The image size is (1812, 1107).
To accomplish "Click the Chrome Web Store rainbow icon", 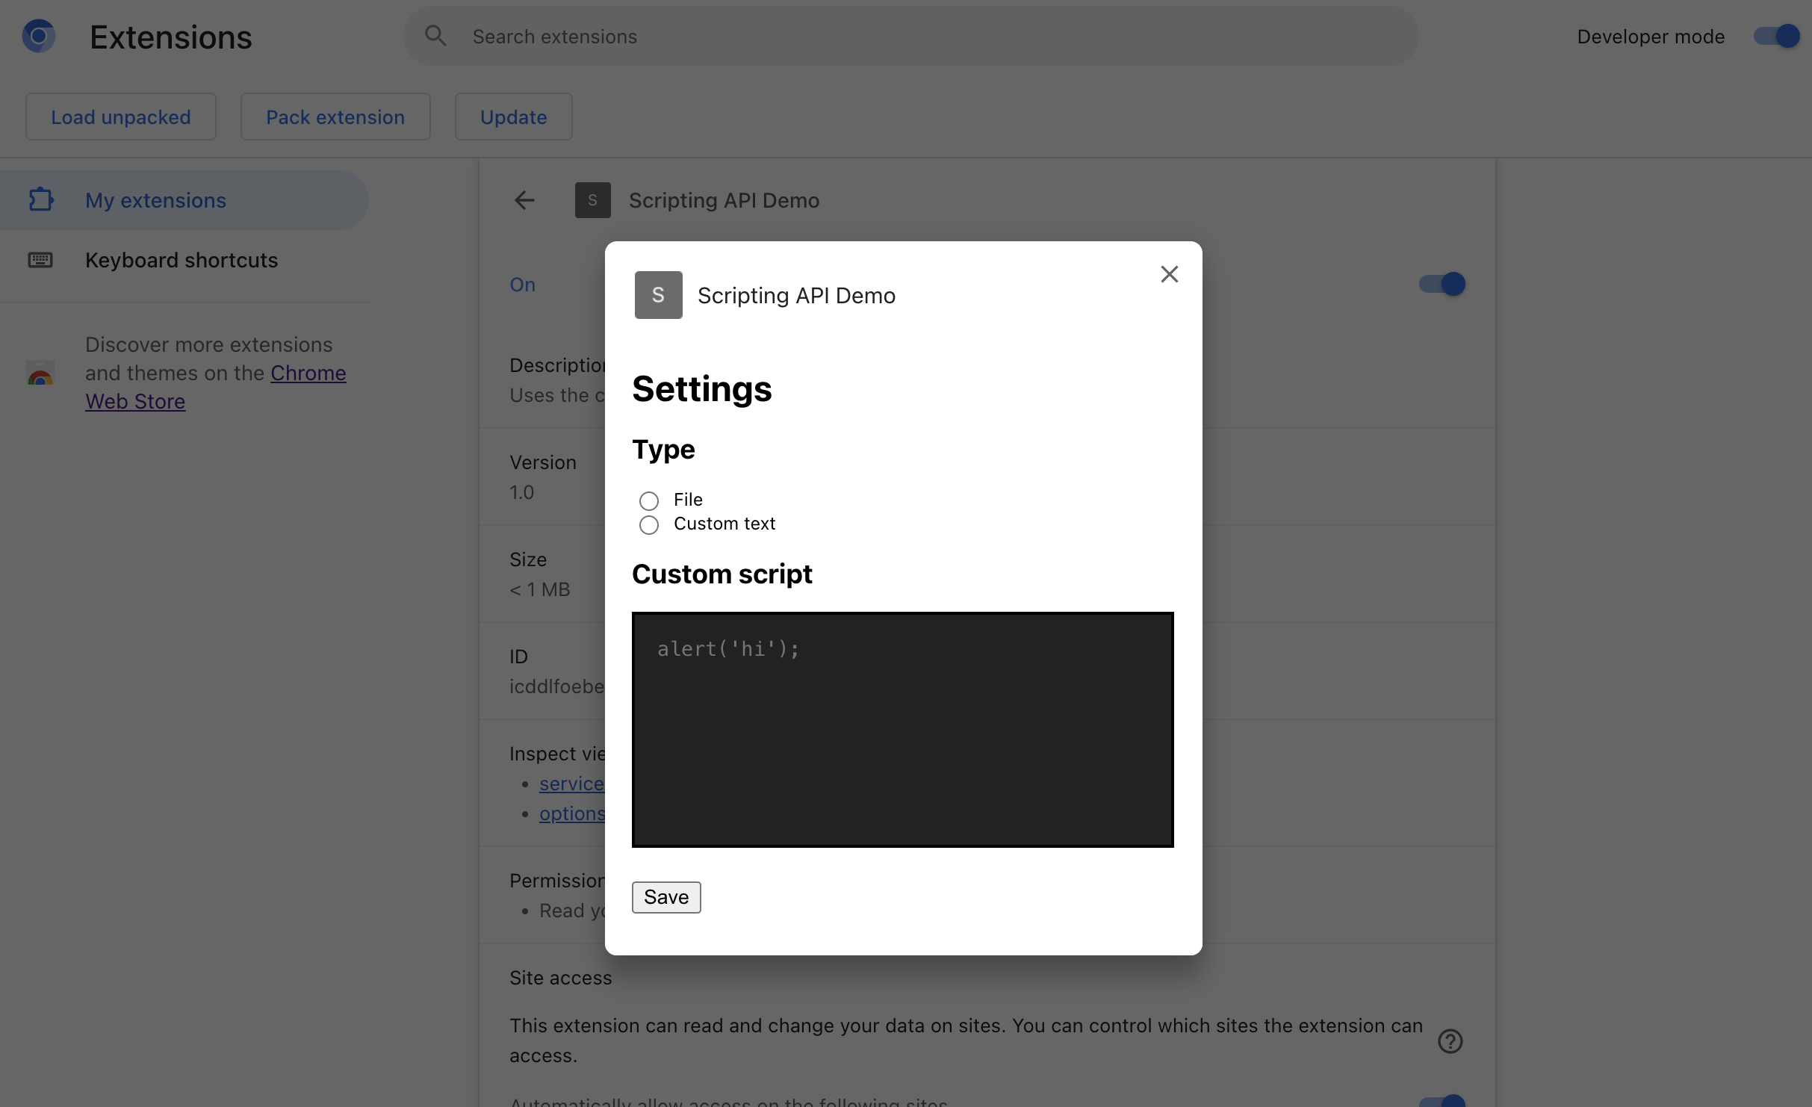I will pyautogui.click(x=39, y=373).
